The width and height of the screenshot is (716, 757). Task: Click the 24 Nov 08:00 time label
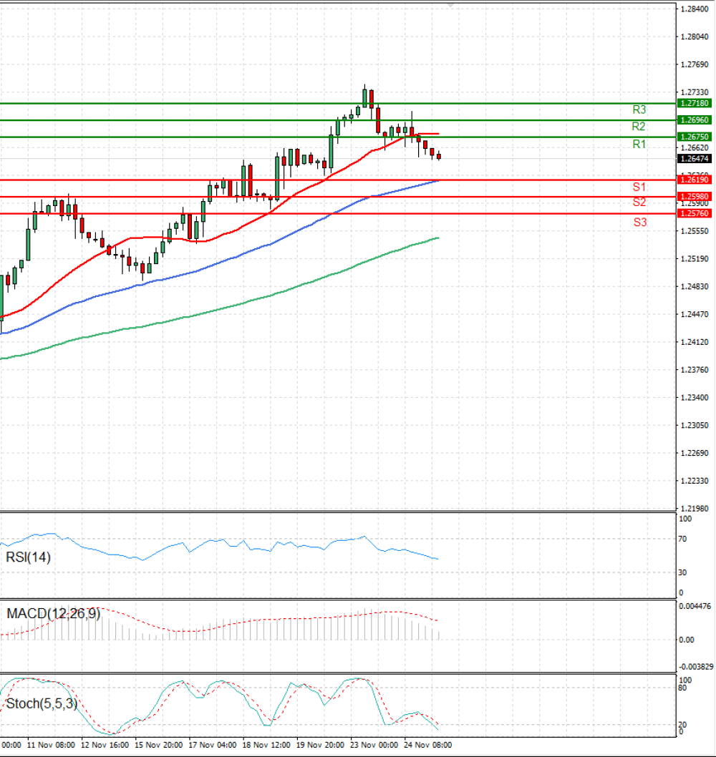click(x=427, y=745)
